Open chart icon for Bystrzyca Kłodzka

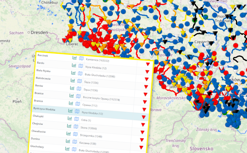click(70, 111)
